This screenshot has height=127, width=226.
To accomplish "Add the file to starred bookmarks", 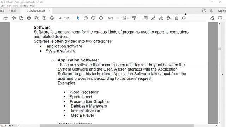I will click(x=6, y=18).
